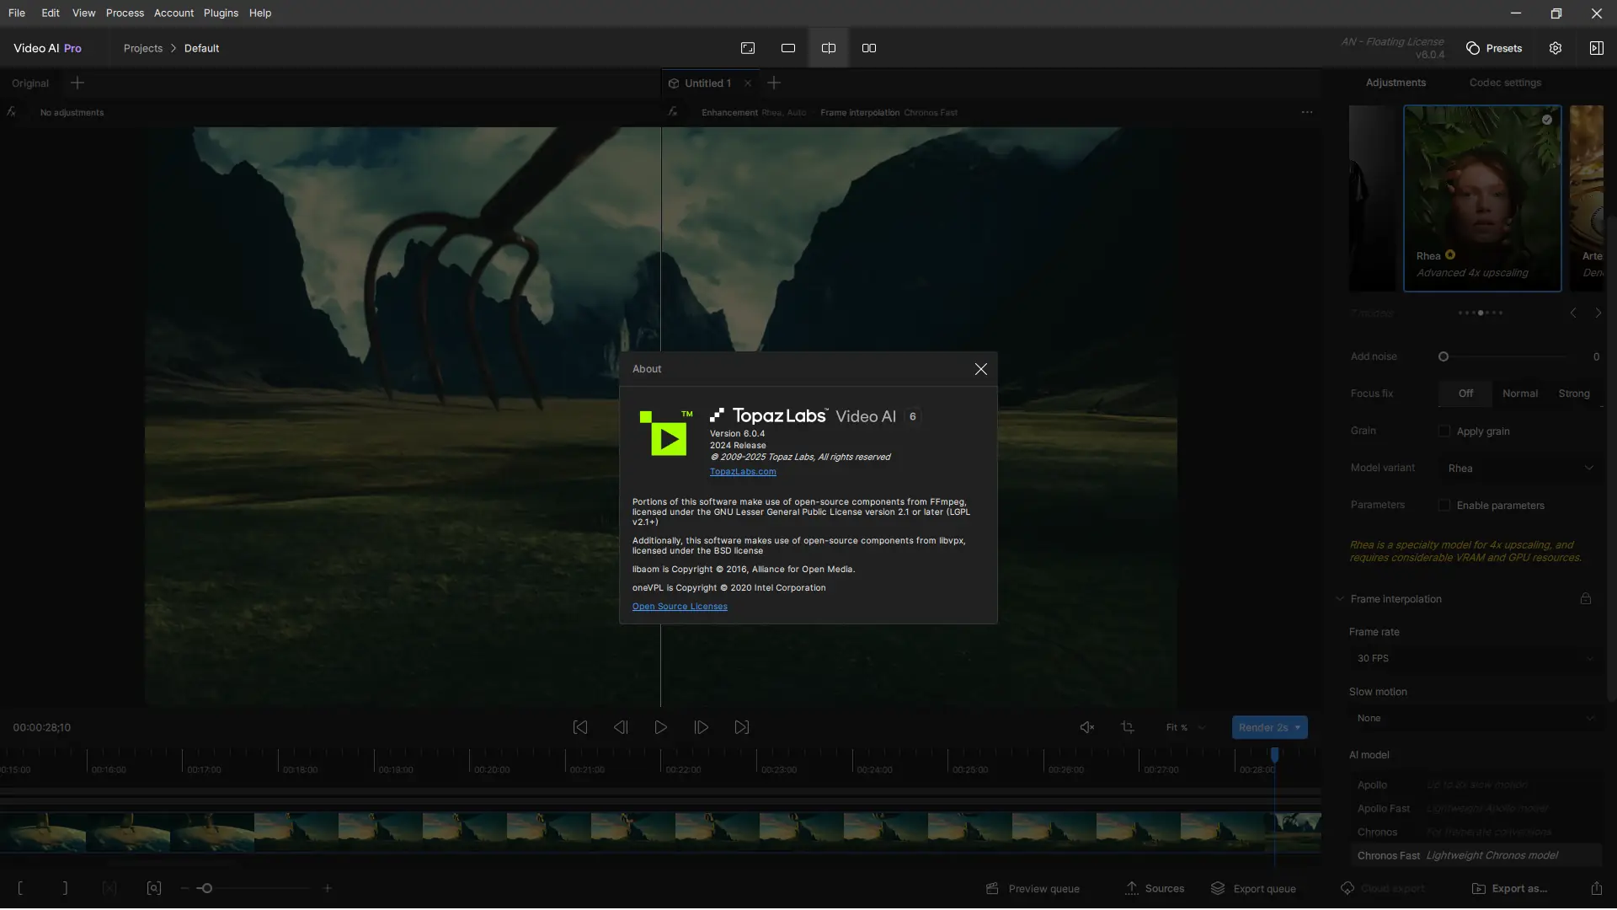Check the Enable parameters checkbox
Screen dimensions: 1617x910
[1444, 506]
